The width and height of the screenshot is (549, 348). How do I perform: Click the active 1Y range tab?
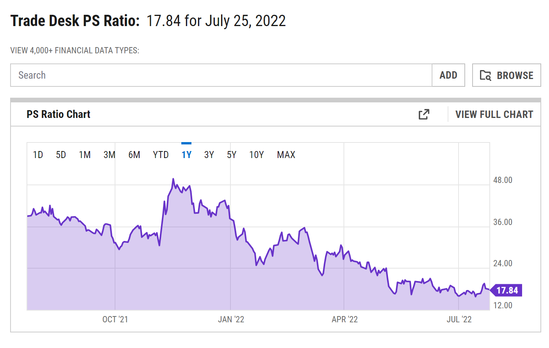coord(186,155)
